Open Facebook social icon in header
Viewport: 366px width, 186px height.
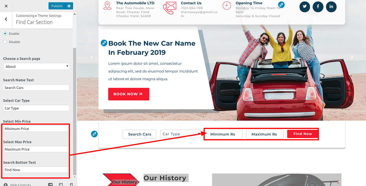(x=318, y=7)
